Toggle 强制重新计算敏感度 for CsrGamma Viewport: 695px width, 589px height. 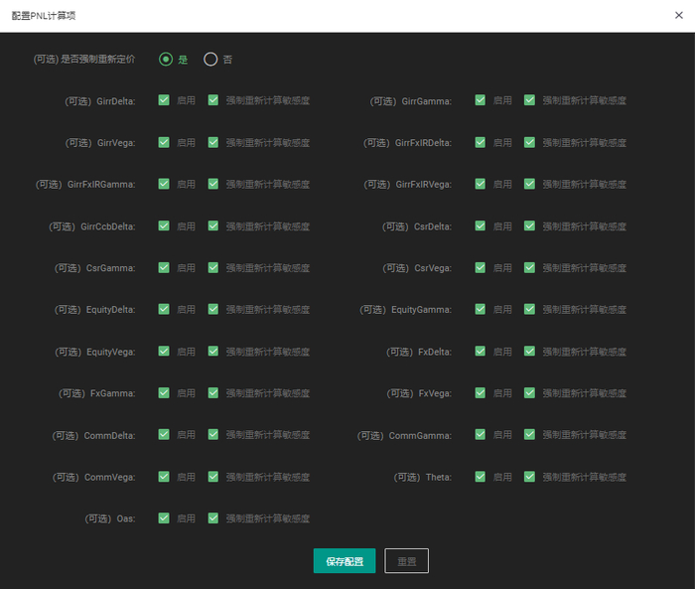pyautogui.click(x=213, y=268)
